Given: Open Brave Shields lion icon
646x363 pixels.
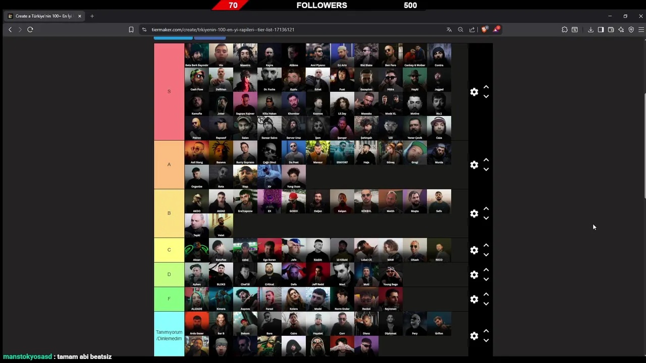Looking at the screenshot, I should (x=484, y=30).
